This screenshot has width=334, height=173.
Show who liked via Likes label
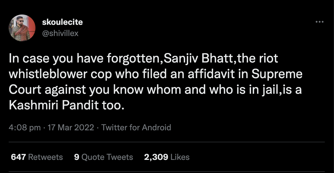pyautogui.click(x=180, y=157)
